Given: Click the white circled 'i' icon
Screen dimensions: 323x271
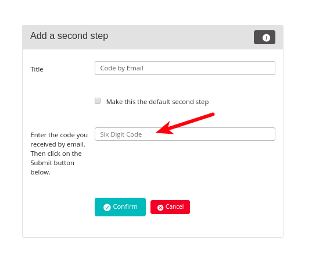Looking at the screenshot, I should pos(266,38).
